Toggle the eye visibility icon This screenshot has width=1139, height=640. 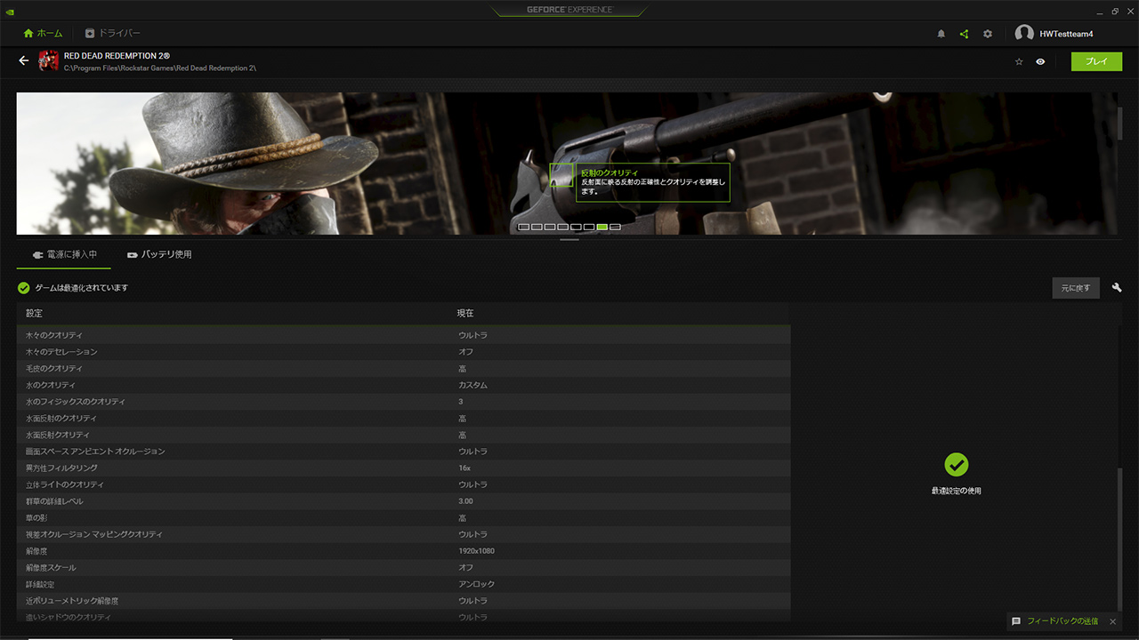[1040, 61]
